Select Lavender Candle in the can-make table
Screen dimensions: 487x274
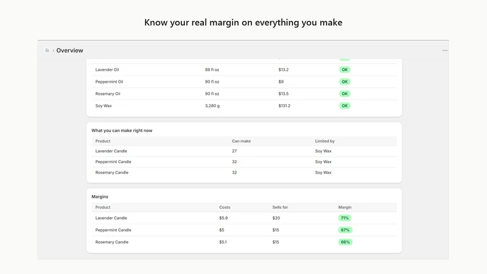[x=244, y=151]
